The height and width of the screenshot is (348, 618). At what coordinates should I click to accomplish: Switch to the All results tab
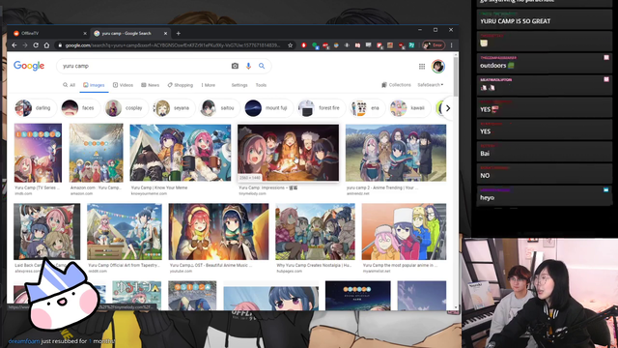[69, 85]
